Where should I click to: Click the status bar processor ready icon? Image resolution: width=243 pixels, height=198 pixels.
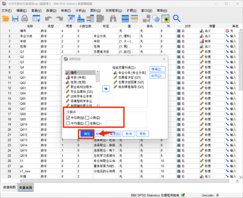coord(183,195)
